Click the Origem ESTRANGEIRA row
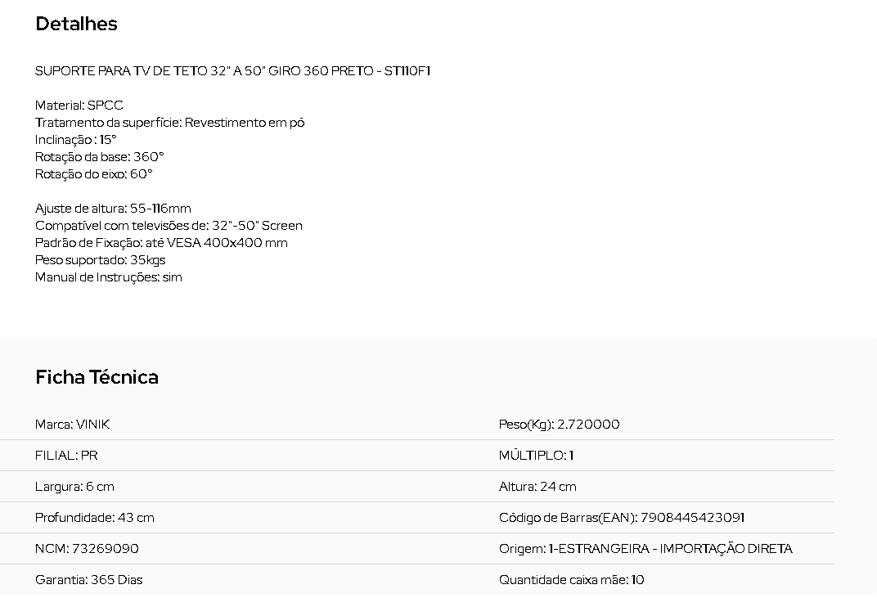 pyautogui.click(x=645, y=549)
